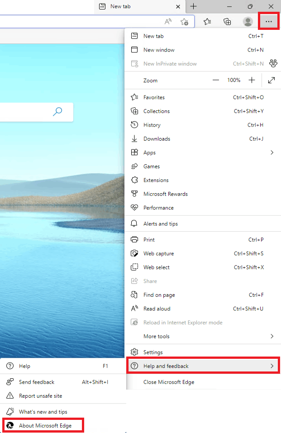Select Close Microsoft Edge
281x433 pixels.
pyautogui.click(x=203, y=382)
